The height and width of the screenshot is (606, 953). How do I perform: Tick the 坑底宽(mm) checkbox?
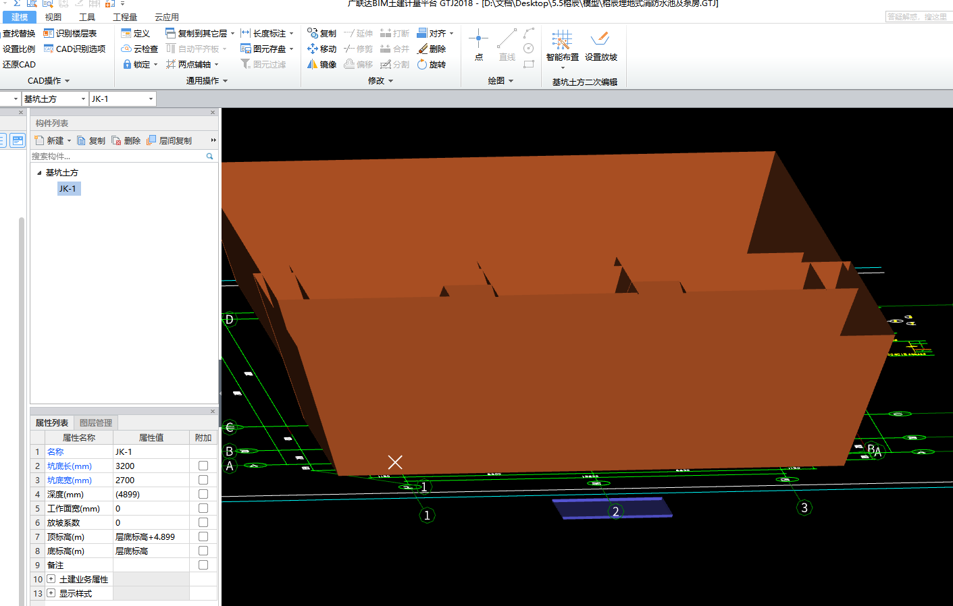click(203, 480)
